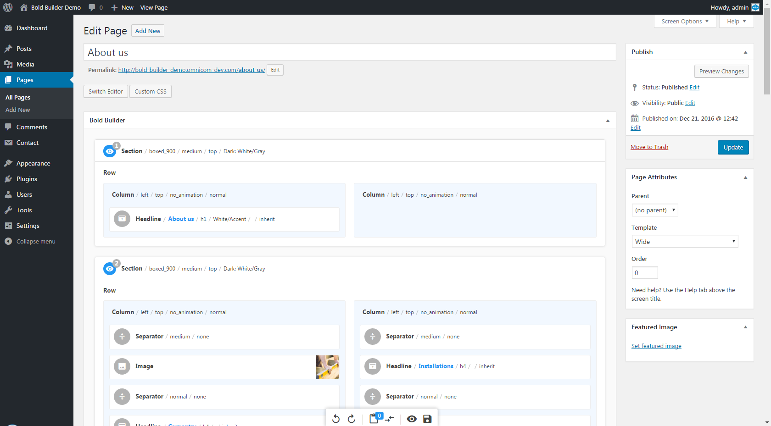Image resolution: width=771 pixels, height=426 pixels.
Task: Click the Headline 'About us' element icon
Action: pyautogui.click(x=122, y=219)
